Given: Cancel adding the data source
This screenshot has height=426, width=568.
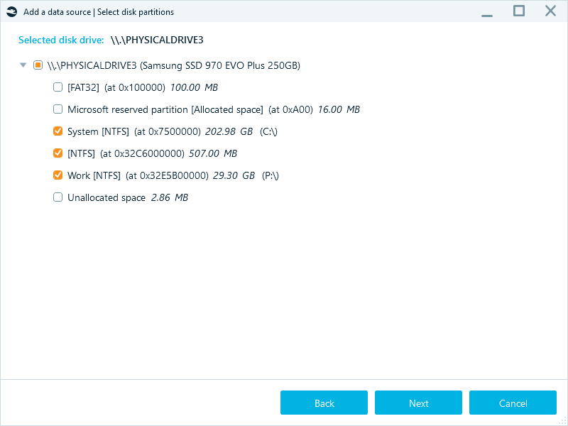Looking at the screenshot, I should [x=513, y=403].
